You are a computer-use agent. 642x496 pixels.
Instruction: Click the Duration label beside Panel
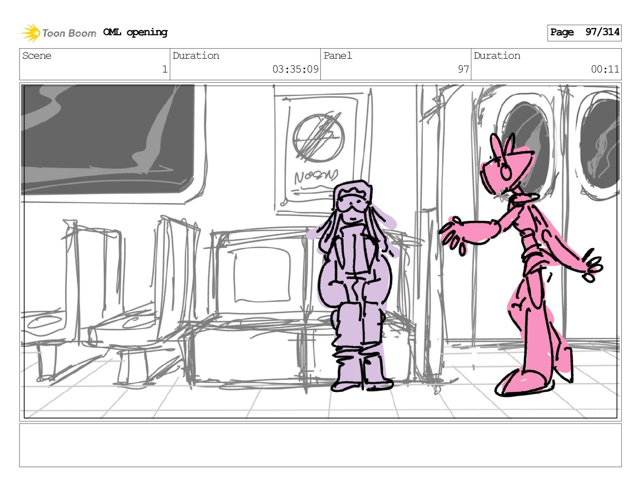(x=497, y=56)
